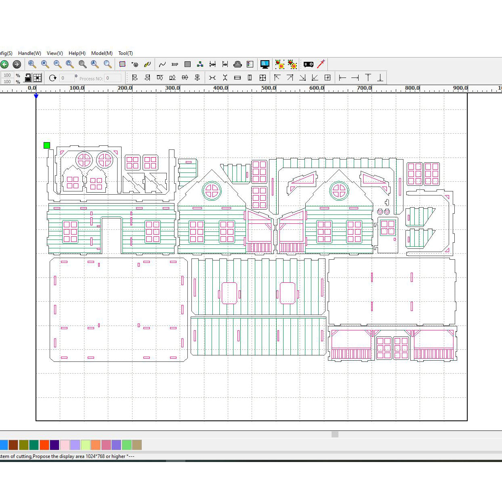Open the Model(M) menu
Screen dimensions: 502x502
click(x=102, y=53)
